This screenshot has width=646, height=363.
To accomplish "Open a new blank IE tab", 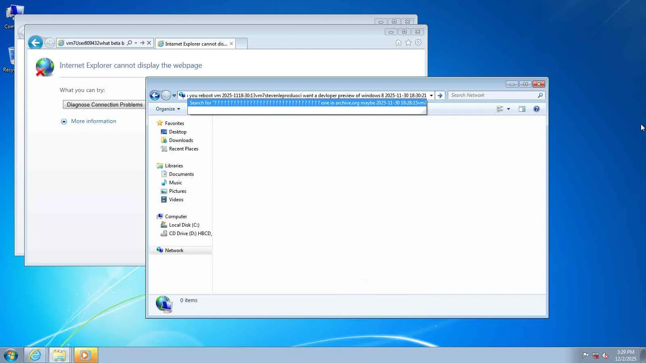I will point(241,44).
